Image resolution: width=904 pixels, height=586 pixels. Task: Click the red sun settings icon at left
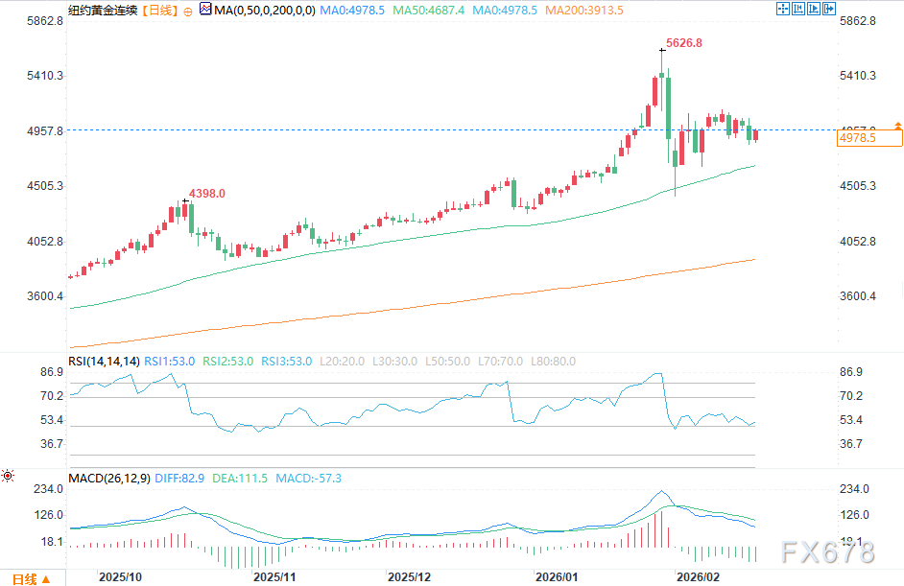tap(8, 475)
